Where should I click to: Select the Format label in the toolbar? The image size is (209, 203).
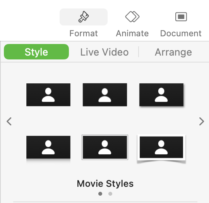(84, 33)
